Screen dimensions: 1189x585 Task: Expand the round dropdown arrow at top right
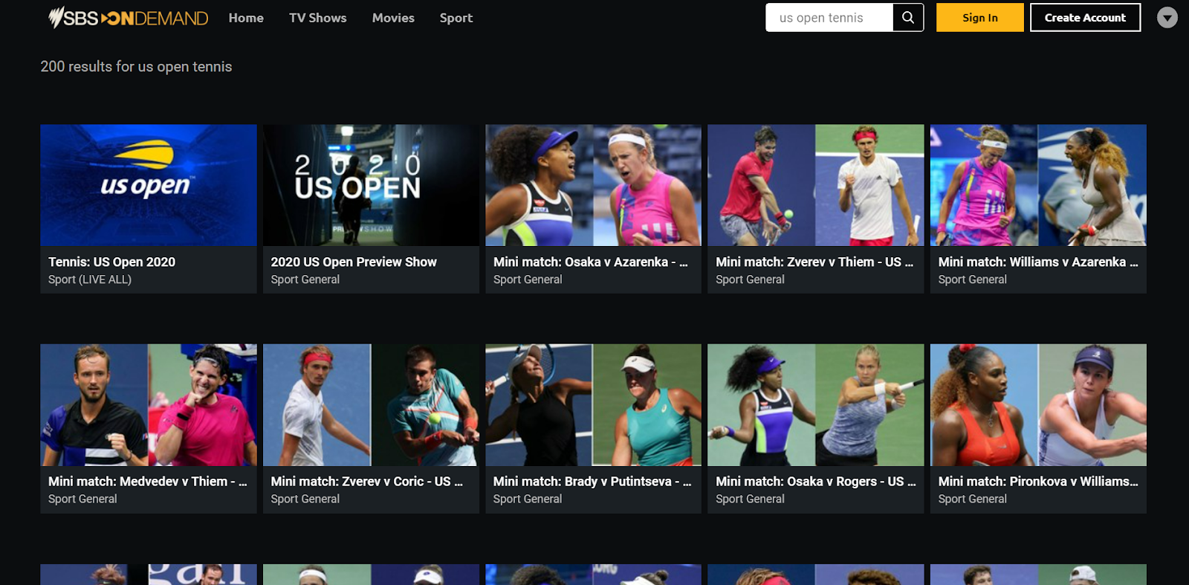click(1167, 18)
